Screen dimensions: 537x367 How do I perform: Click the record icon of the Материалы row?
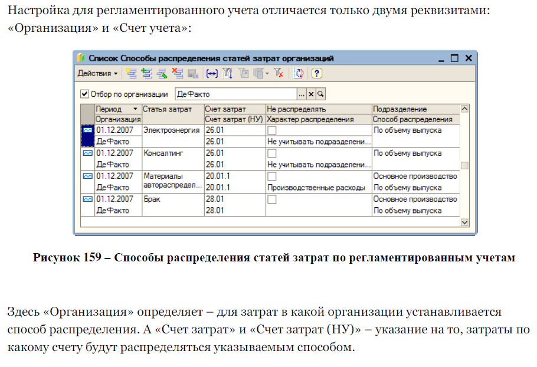tap(88, 176)
